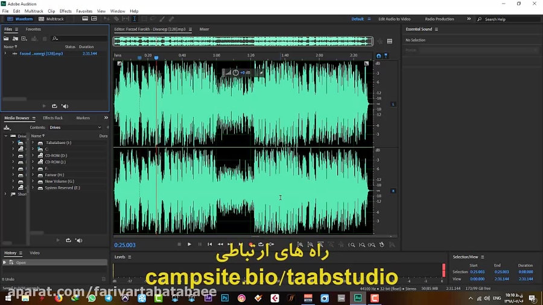Switch to the Video tab

pos(34,253)
